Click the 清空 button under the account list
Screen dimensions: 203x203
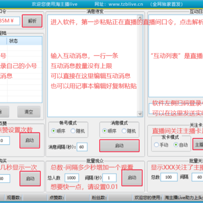click(x=29, y=112)
